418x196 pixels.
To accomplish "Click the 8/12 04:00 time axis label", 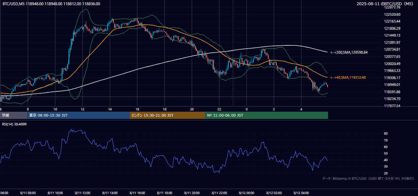I will 301,193.
